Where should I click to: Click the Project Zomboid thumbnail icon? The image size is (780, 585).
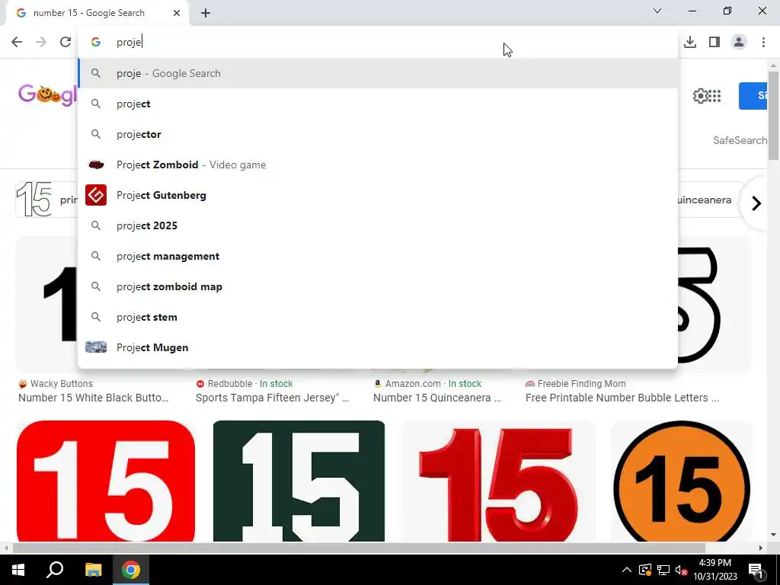[x=96, y=165]
